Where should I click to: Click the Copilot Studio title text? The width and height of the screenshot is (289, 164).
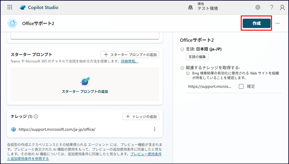[43, 7]
